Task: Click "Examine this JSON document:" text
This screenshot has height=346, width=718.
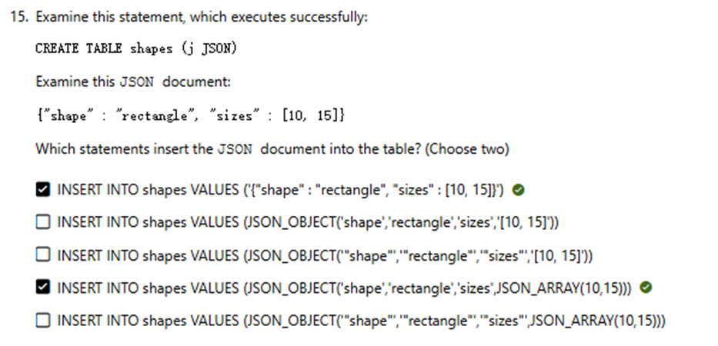Action: (133, 82)
